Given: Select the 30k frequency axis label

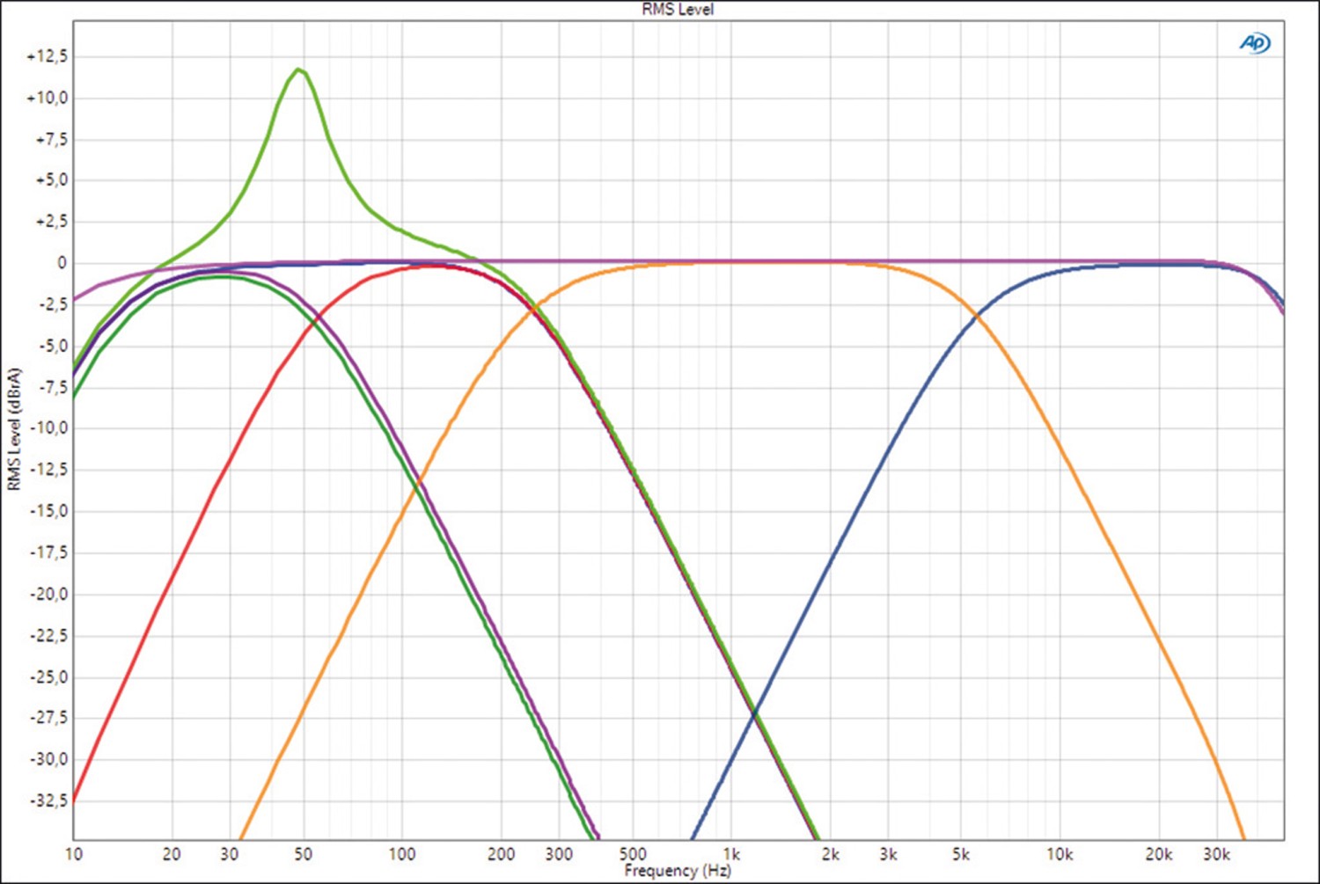Looking at the screenshot, I should point(1216,854).
